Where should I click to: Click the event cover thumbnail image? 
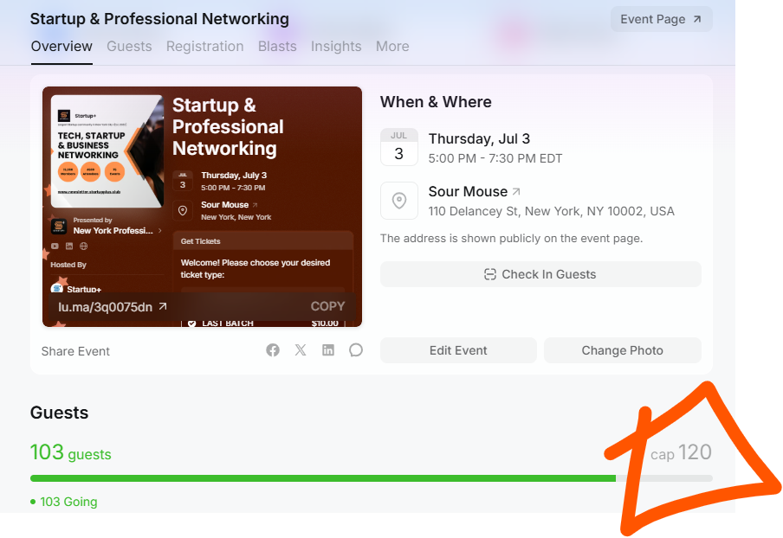[202, 207]
